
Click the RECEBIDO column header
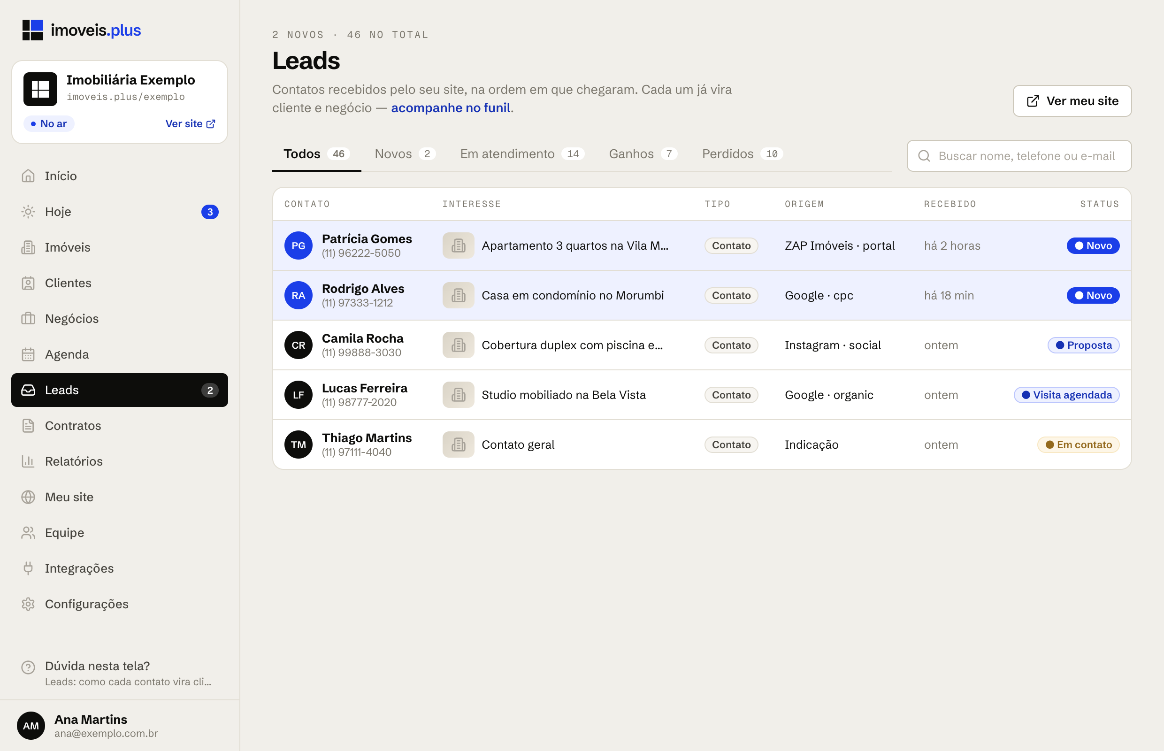tap(950, 204)
